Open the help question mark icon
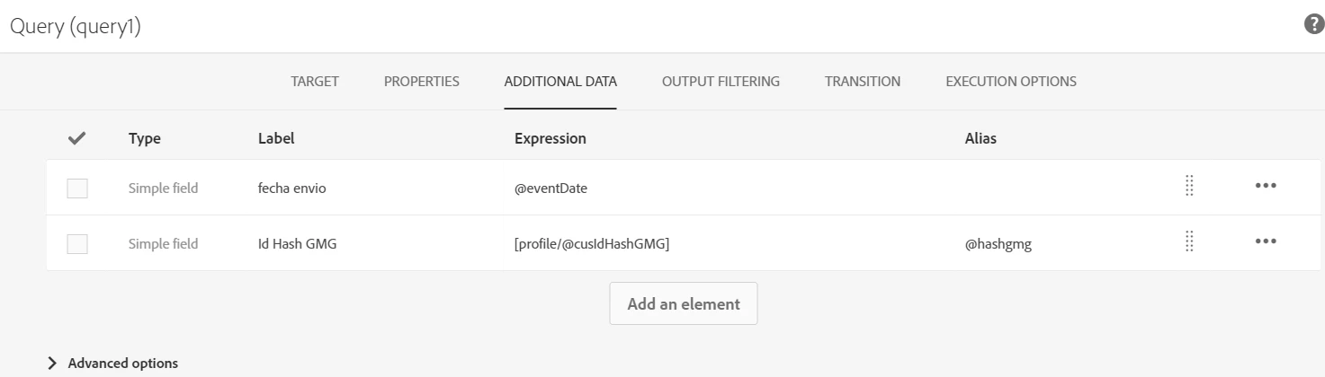Screen dimensions: 1325x377 1312,26
